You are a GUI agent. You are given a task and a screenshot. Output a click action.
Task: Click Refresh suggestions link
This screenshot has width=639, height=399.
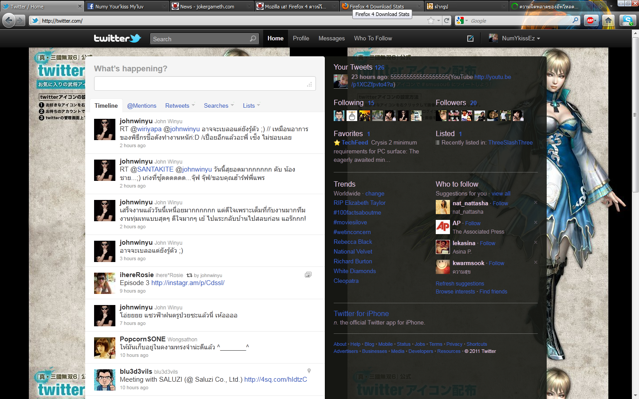point(460,284)
